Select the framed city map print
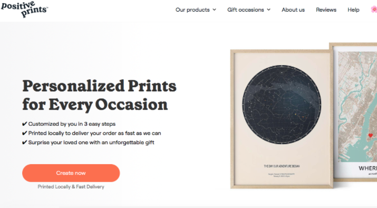Screen dimensions: 377x208 355,112
